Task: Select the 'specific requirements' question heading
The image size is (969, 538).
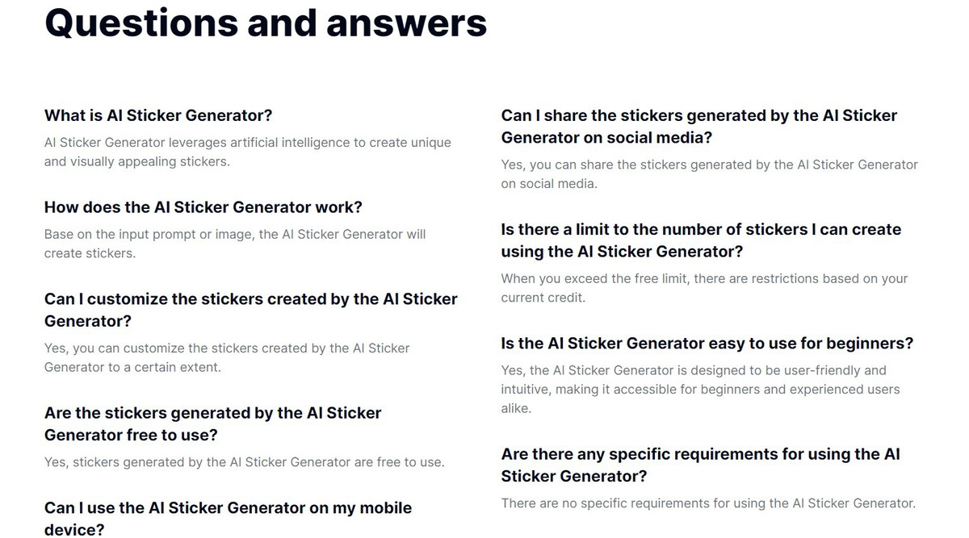Action: coord(700,465)
